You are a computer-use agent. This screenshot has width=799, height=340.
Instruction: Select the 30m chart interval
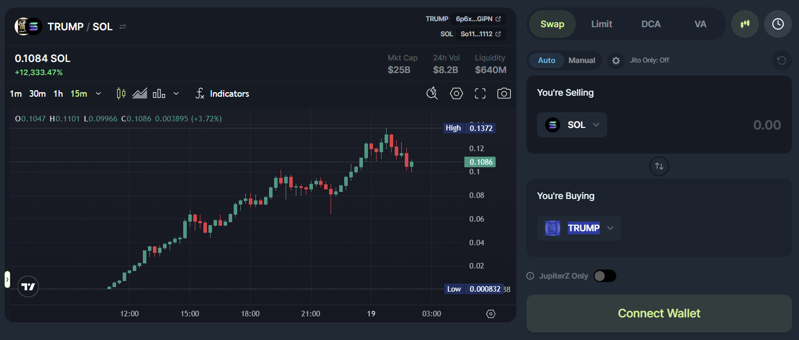click(x=37, y=94)
